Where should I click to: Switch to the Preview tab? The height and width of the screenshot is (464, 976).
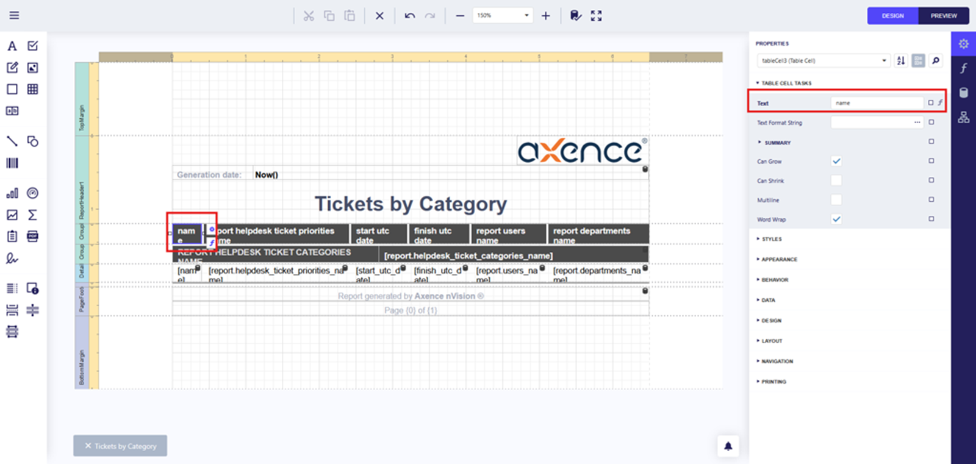click(x=943, y=16)
